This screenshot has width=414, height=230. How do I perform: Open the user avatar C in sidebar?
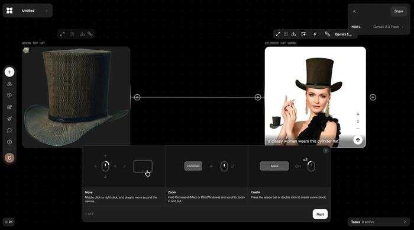click(x=9, y=158)
